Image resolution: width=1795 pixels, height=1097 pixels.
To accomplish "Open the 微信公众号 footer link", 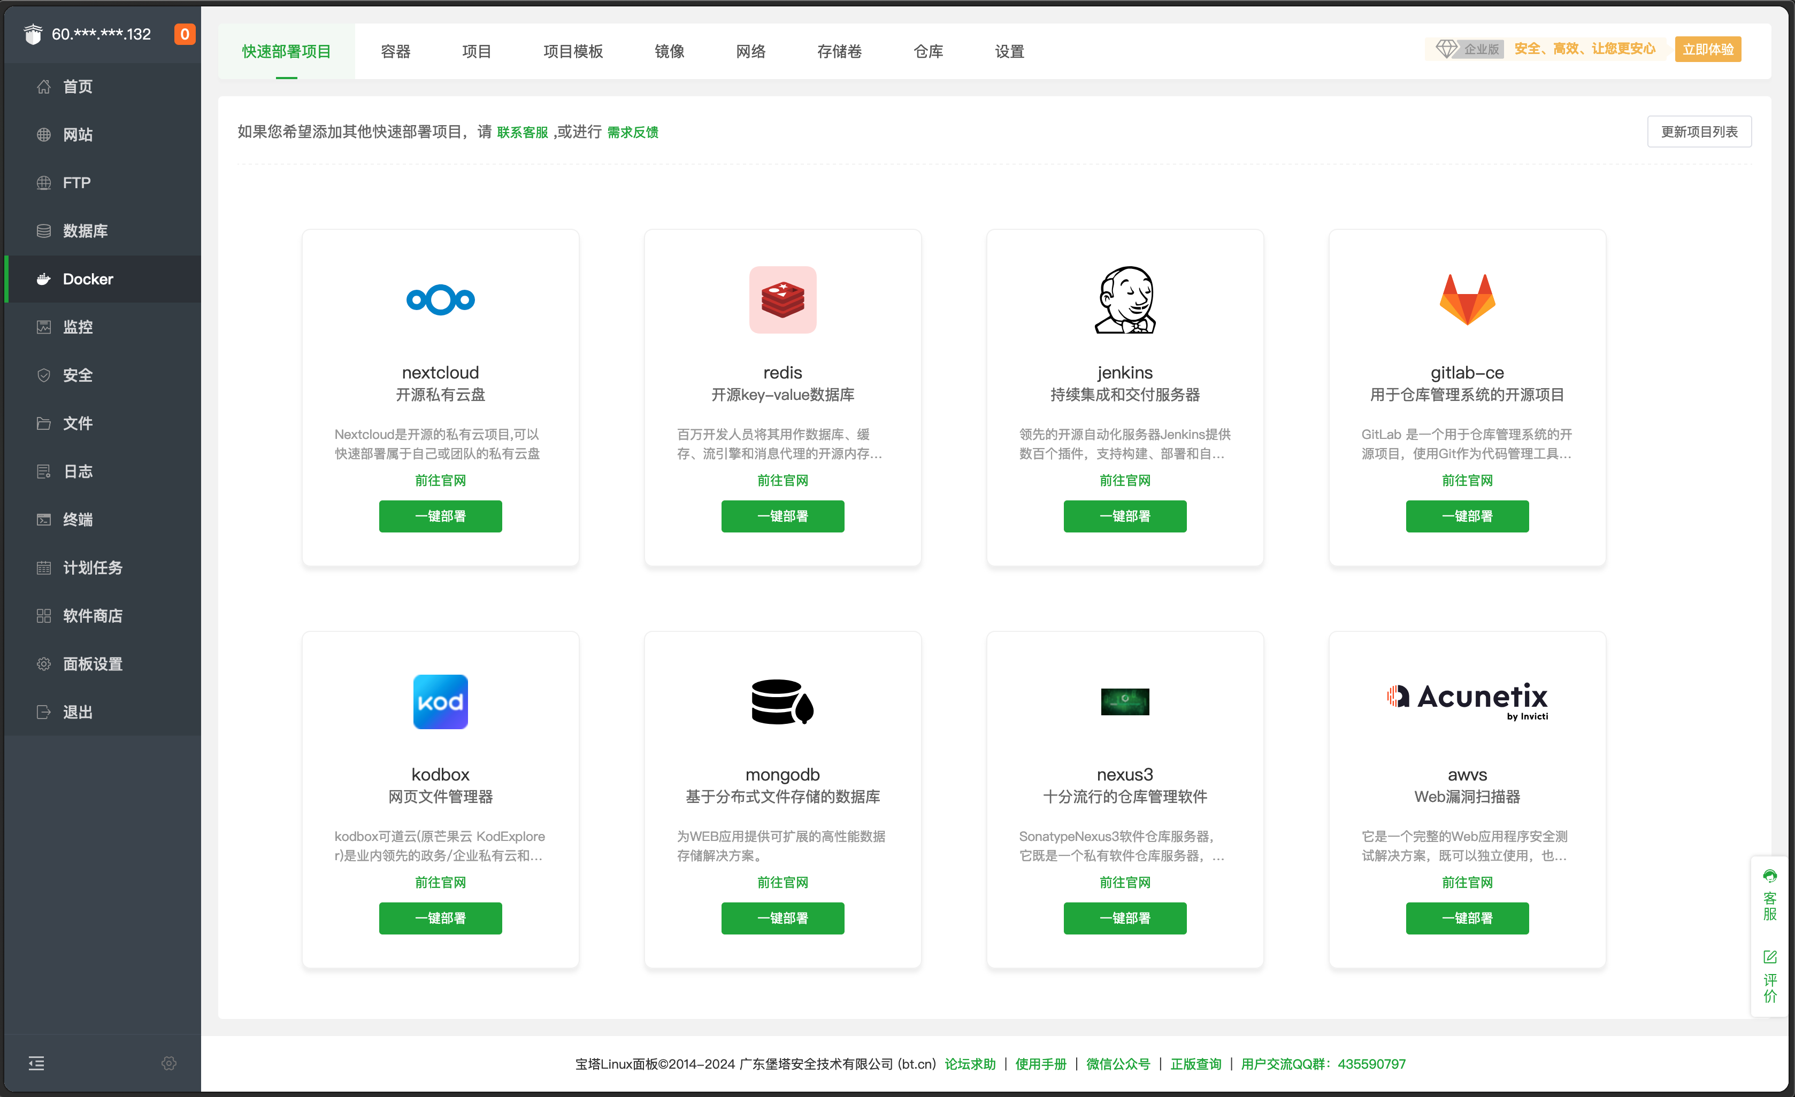I will [1118, 1063].
